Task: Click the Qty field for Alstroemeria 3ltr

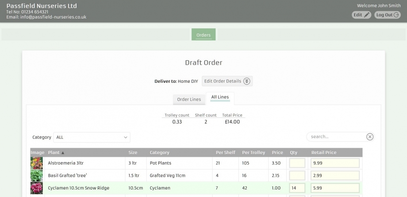Action: 297,163
